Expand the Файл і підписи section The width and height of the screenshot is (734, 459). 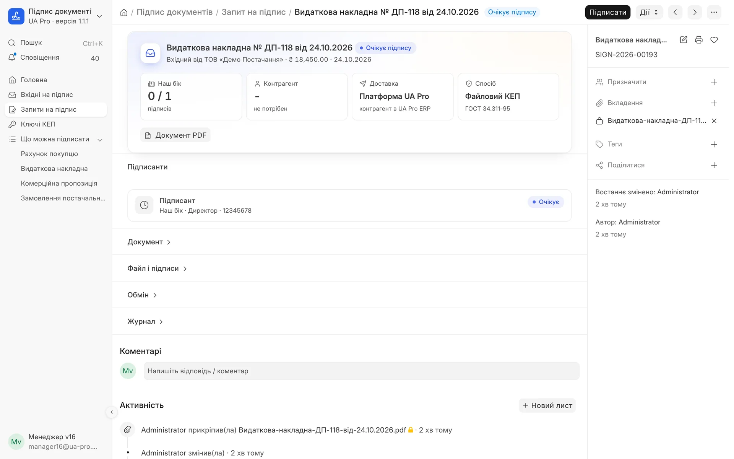[x=157, y=269]
